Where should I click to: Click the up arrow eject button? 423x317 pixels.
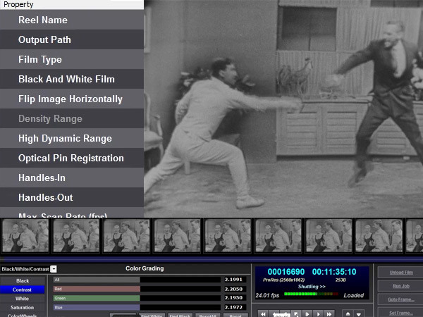point(348,314)
